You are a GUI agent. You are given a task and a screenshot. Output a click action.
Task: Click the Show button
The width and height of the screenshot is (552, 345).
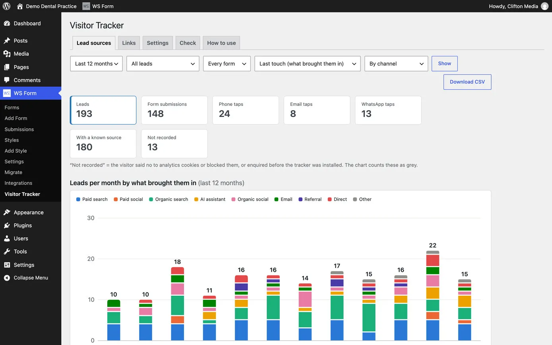pos(445,64)
